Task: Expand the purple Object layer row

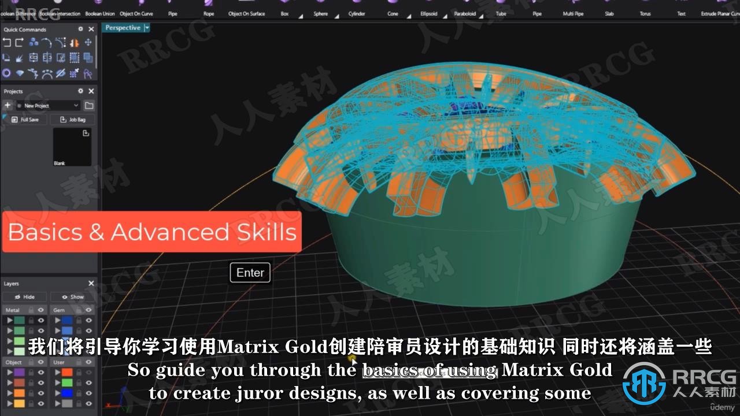Action: point(9,372)
